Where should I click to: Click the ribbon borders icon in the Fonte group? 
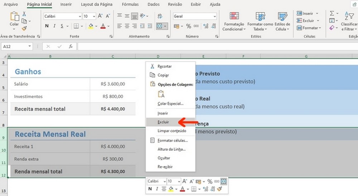(76, 26)
